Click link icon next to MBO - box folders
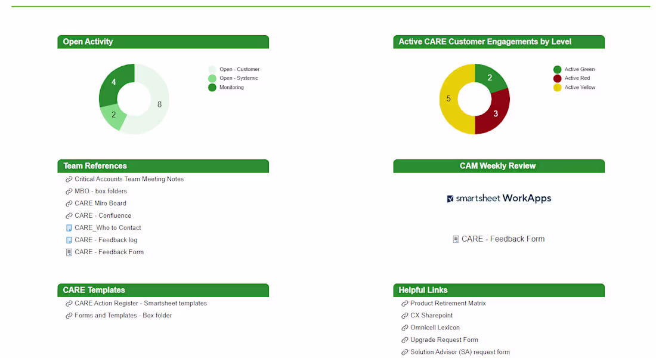656x358 pixels. point(69,192)
